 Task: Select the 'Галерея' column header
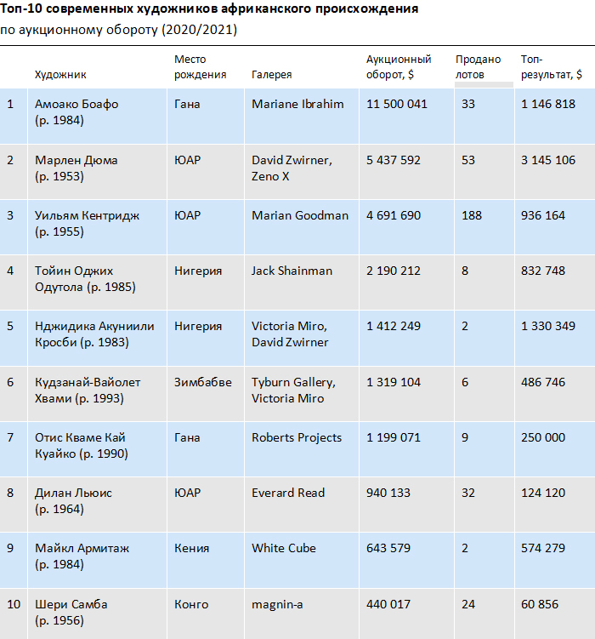click(271, 75)
